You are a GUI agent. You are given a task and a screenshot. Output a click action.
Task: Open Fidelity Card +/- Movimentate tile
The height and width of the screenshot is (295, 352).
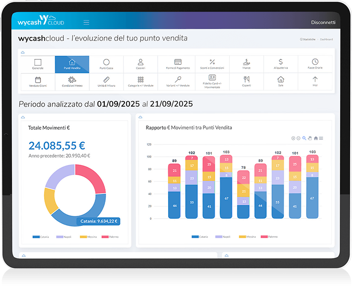coord(212,82)
